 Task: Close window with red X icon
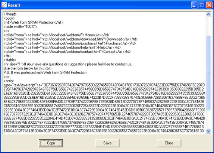210,5
